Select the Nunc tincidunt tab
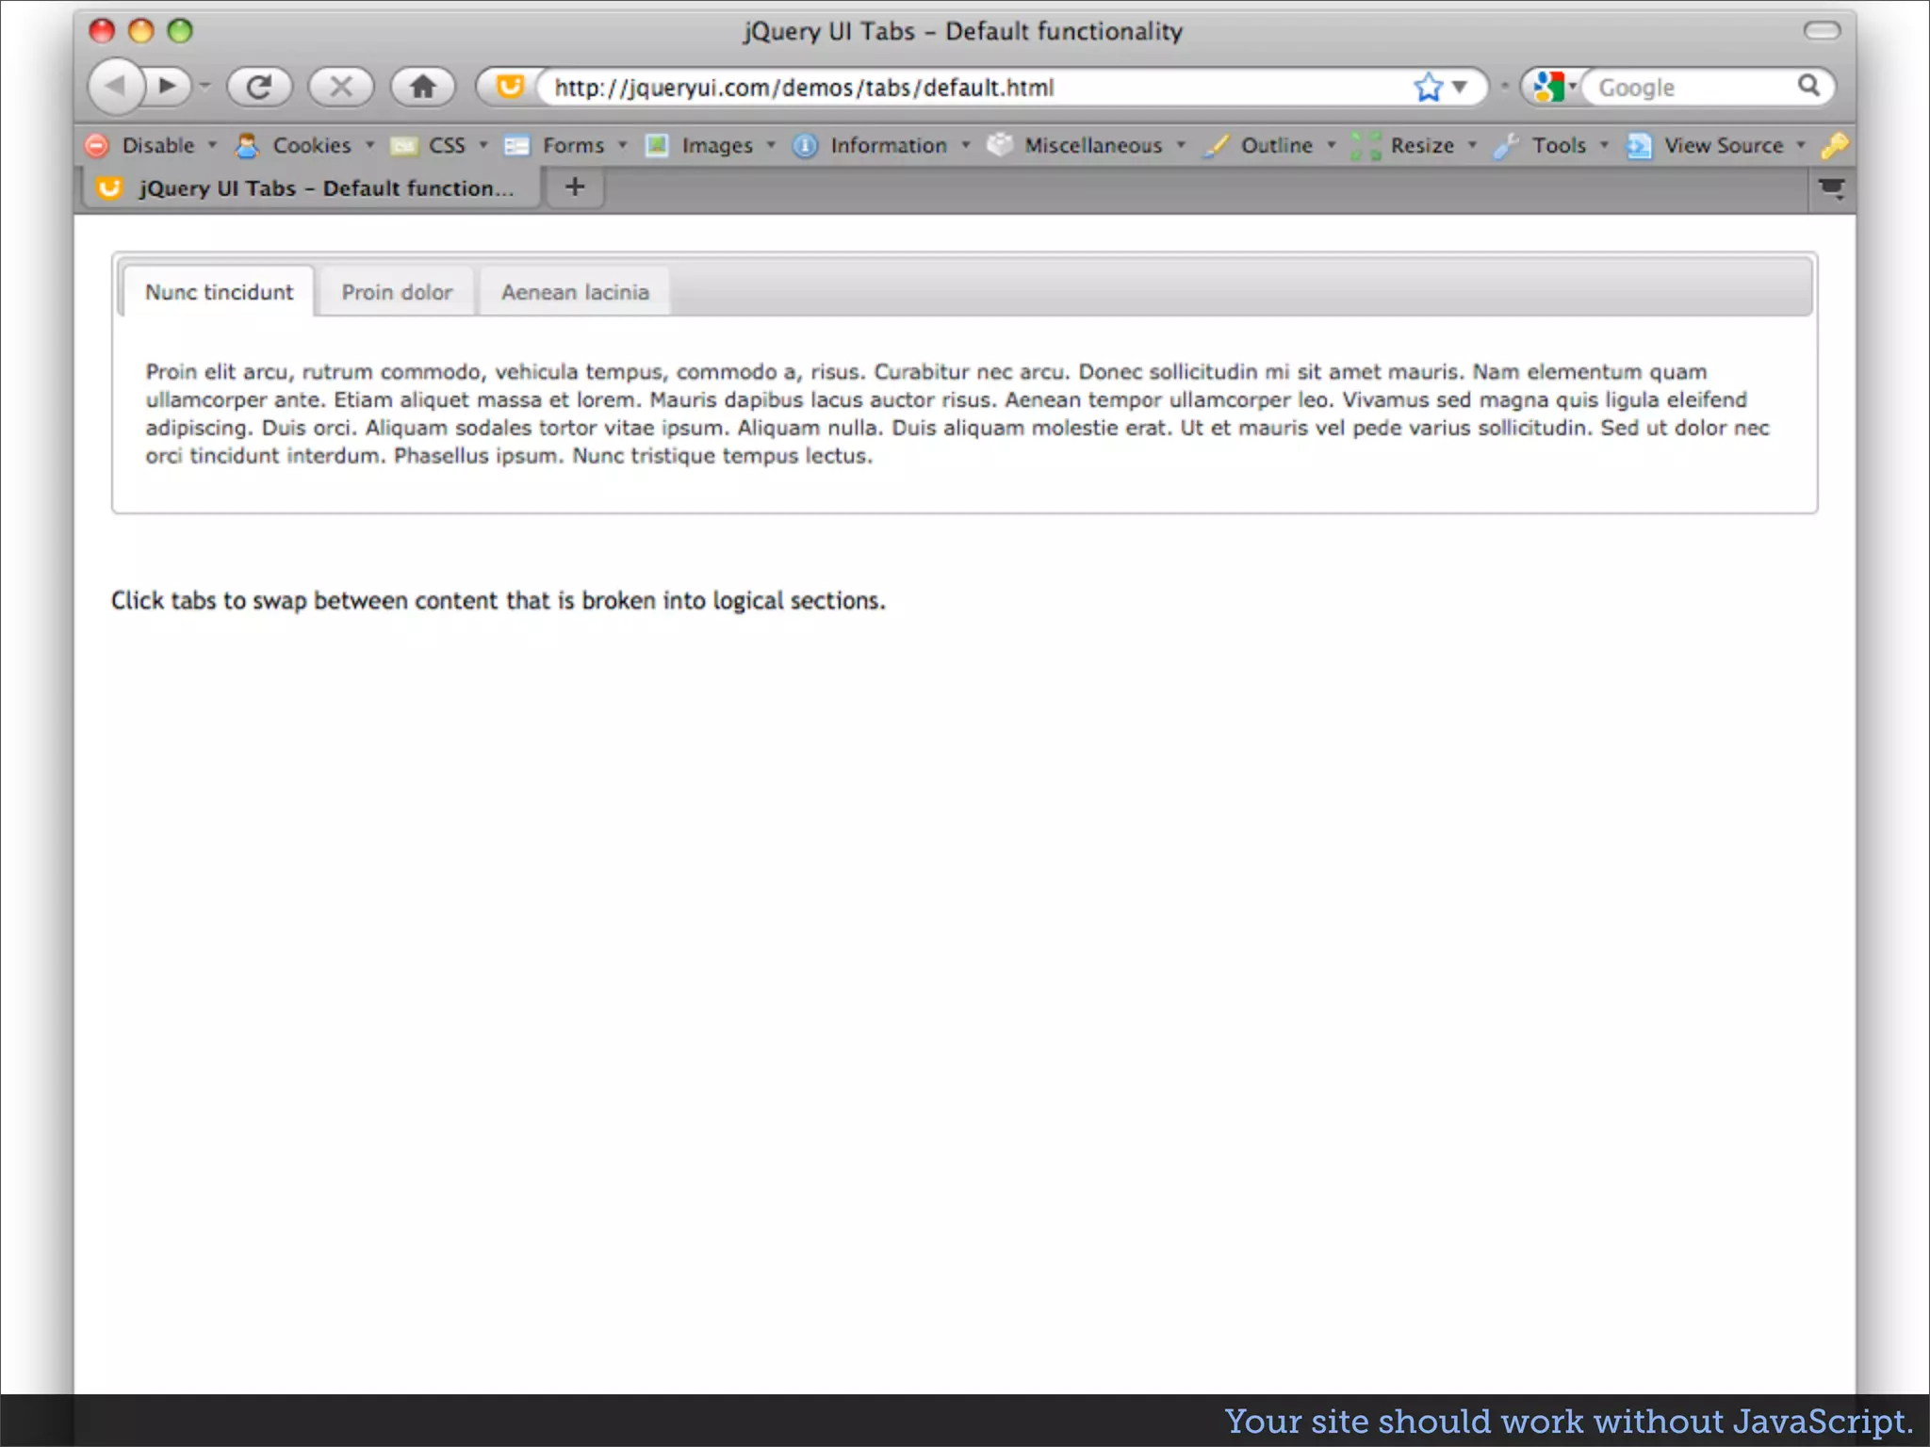Screen dimensions: 1930x1447 219,292
